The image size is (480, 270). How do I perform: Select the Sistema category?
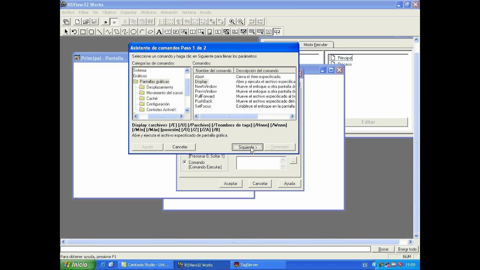point(140,70)
